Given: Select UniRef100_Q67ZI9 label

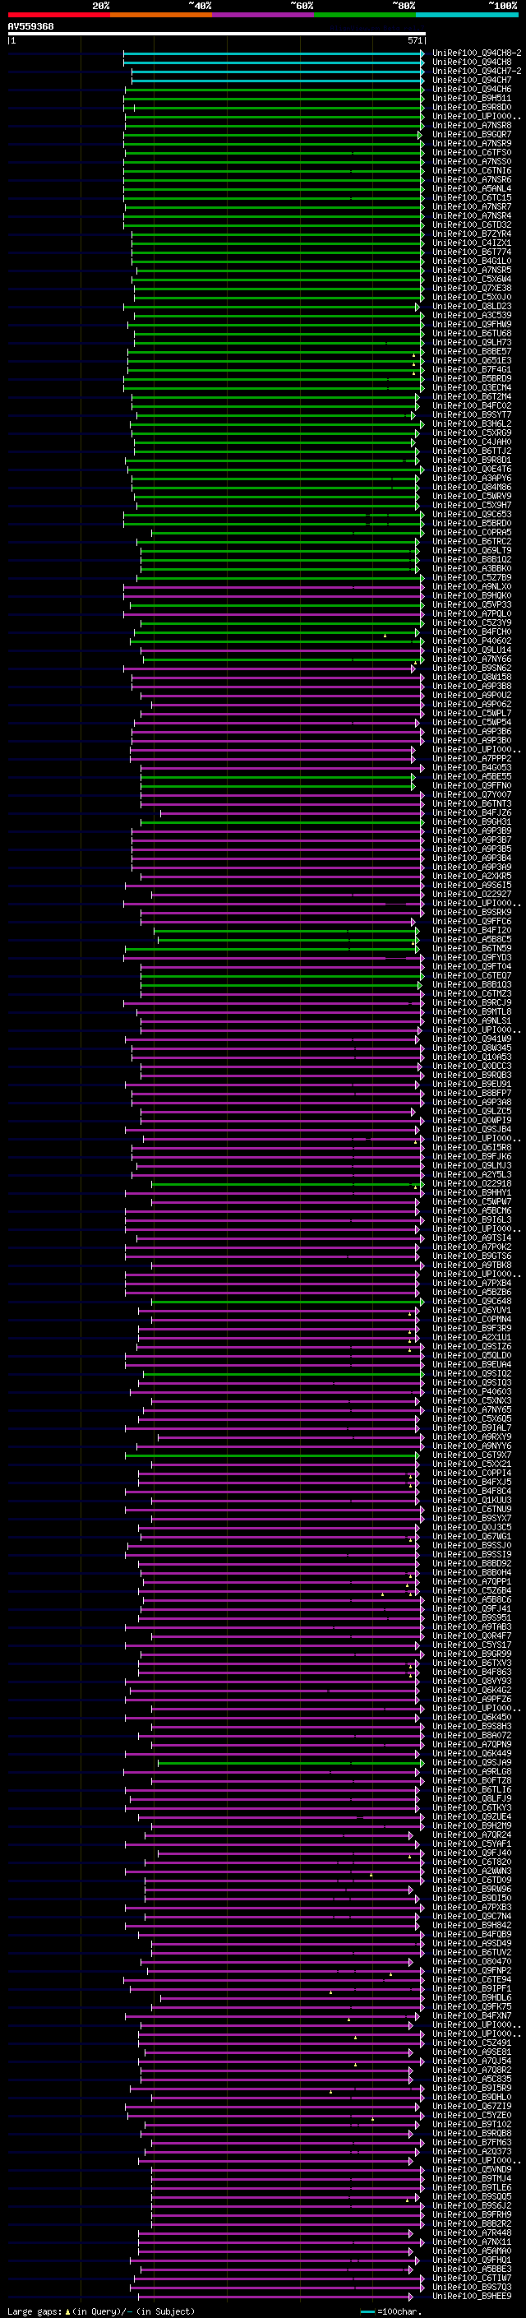Looking at the screenshot, I should 472,2106.
